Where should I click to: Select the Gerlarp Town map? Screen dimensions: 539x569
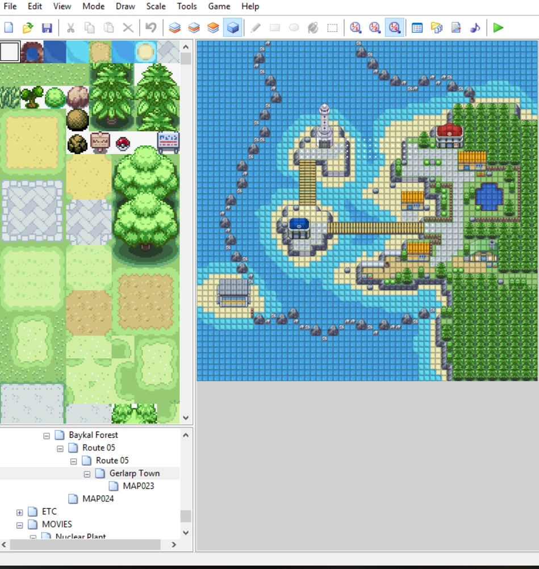click(x=134, y=473)
